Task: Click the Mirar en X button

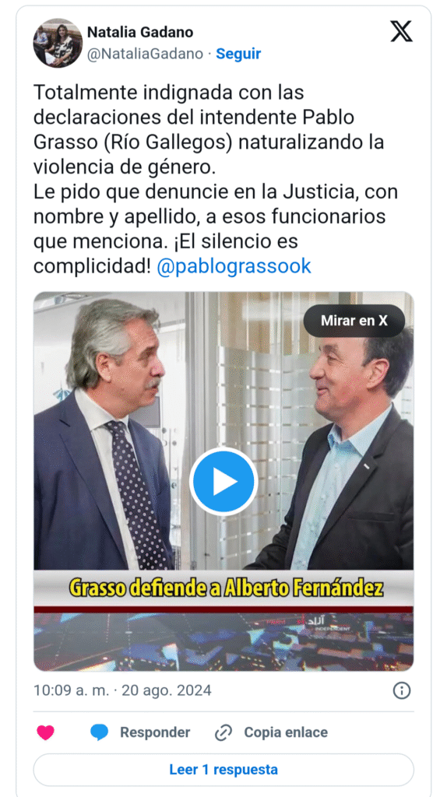Action: point(354,321)
